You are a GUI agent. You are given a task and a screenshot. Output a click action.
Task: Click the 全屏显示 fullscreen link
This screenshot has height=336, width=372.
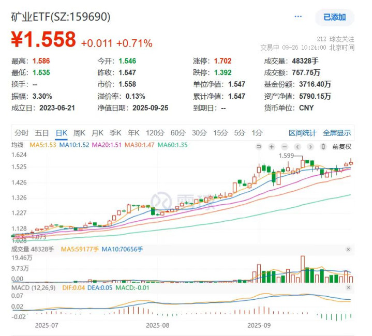pos(337,133)
